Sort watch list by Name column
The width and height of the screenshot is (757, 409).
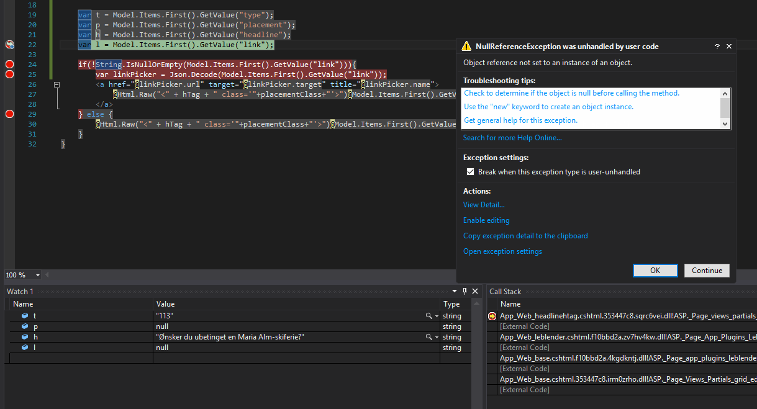click(82, 304)
